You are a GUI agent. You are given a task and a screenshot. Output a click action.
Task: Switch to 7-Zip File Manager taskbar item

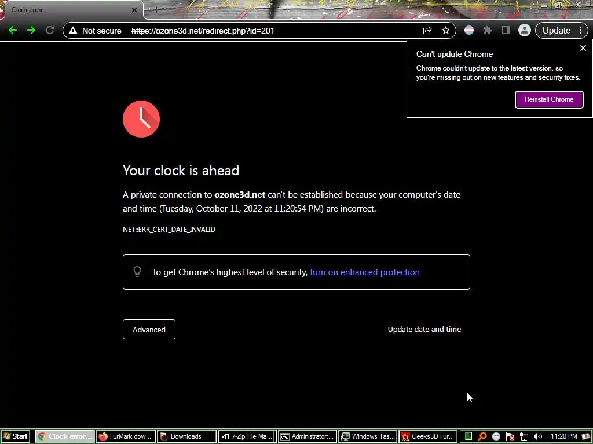tap(247, 436)
